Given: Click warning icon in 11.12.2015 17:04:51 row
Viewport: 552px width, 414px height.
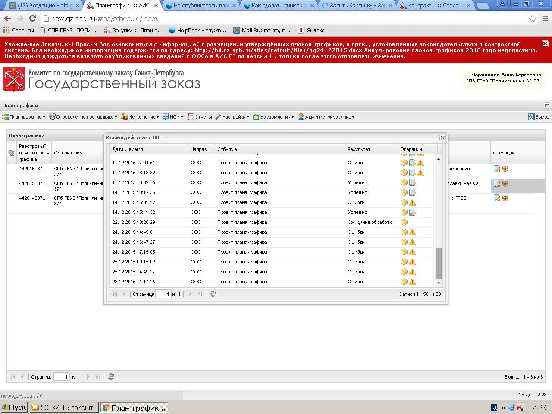Looking at the screenshot, I should coord(420,163).
